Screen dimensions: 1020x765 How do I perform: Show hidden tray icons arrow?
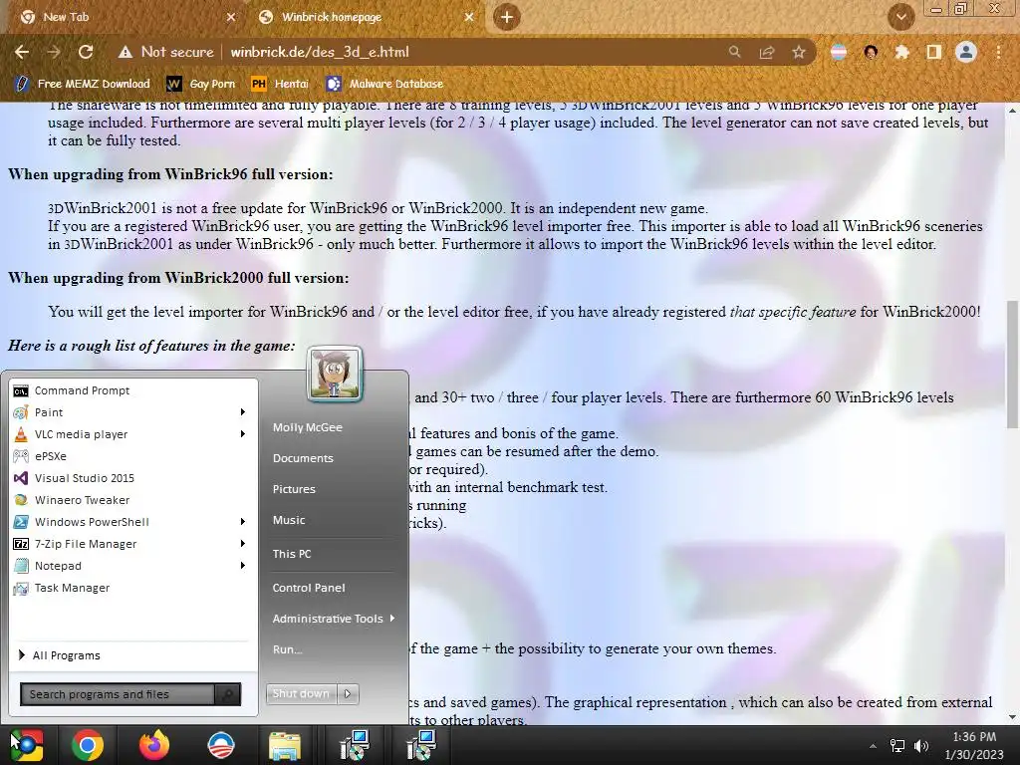coord(873,746)
